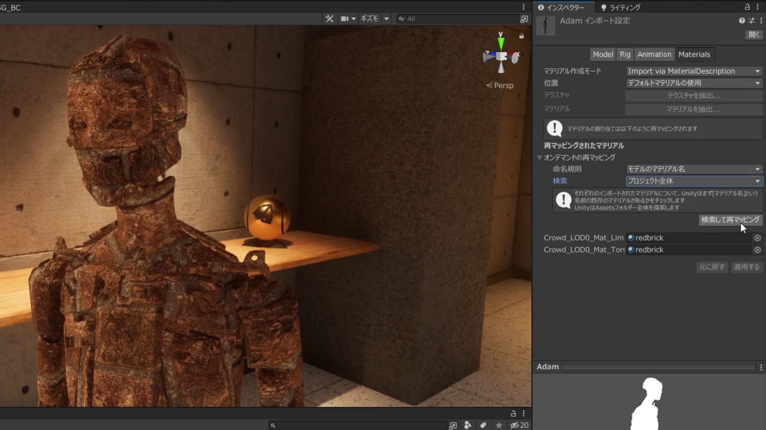Image resolution: width=766 pixels, height=430 pixels.
Task: Toggle the inspector lock icon
Action: tap(748, 7)
